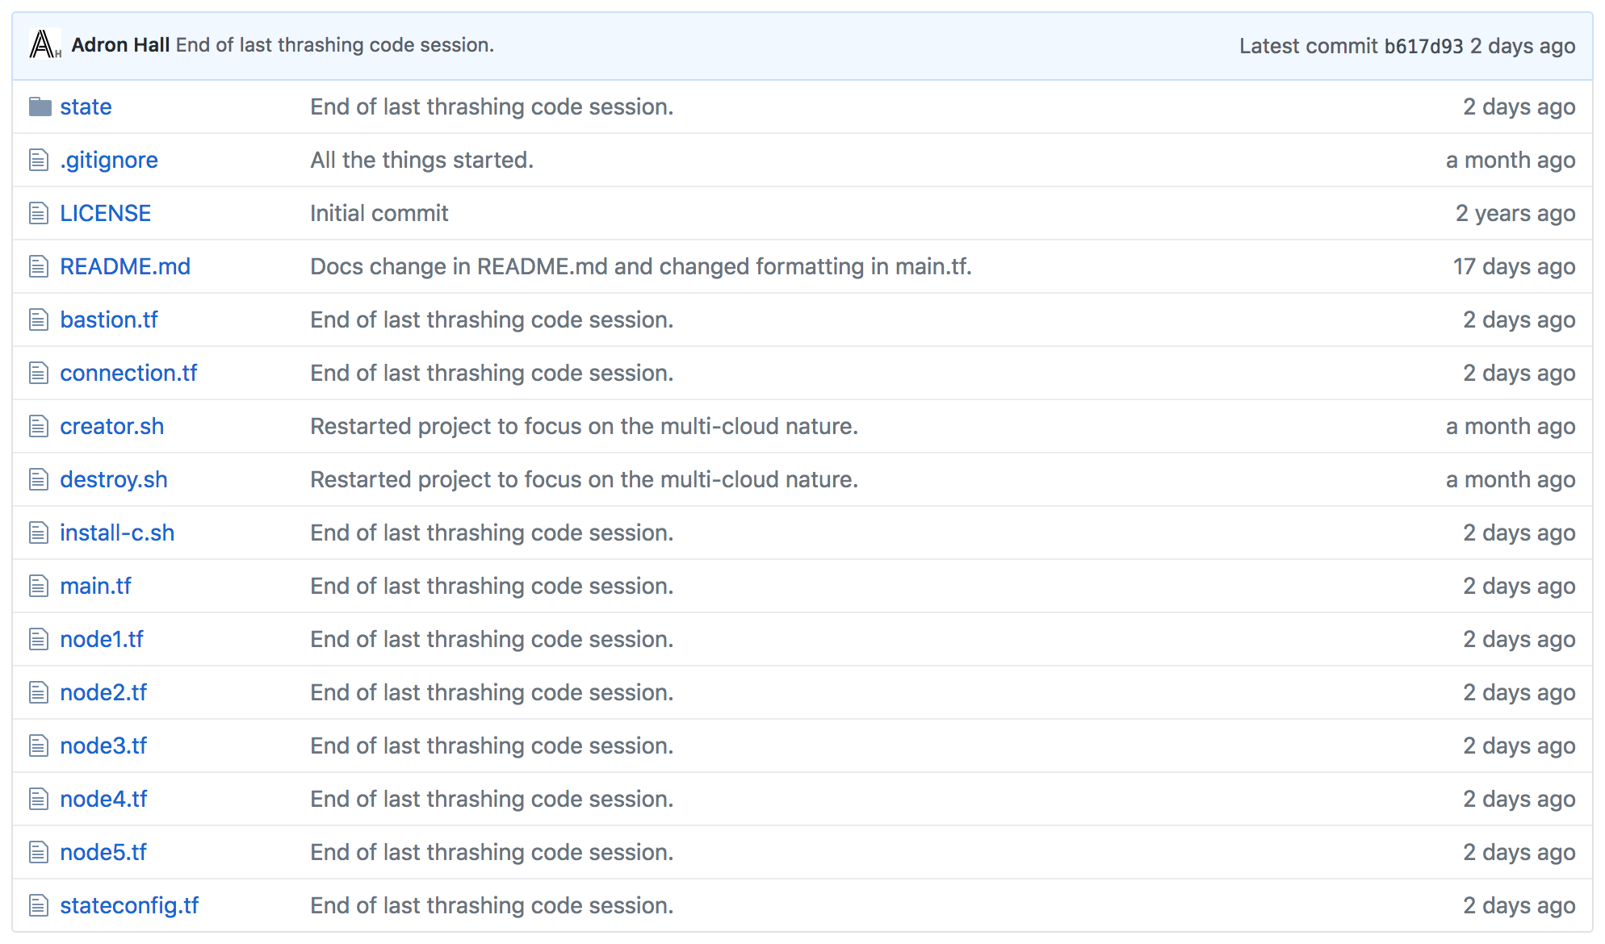The image size is (1605, 944).
Task: Click the file icon beside stateconfig.tf
Action: tap(39, 905)
